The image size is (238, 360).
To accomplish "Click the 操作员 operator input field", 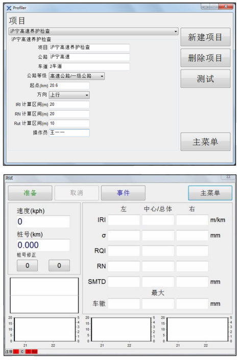I will pyautogui.click(x=69, y=133).
